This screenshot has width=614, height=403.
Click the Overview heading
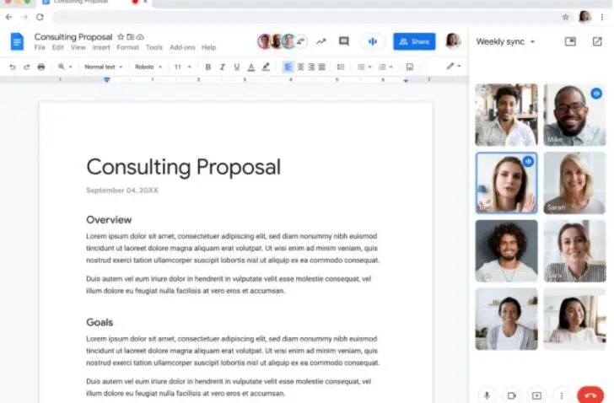pos(109,219)
